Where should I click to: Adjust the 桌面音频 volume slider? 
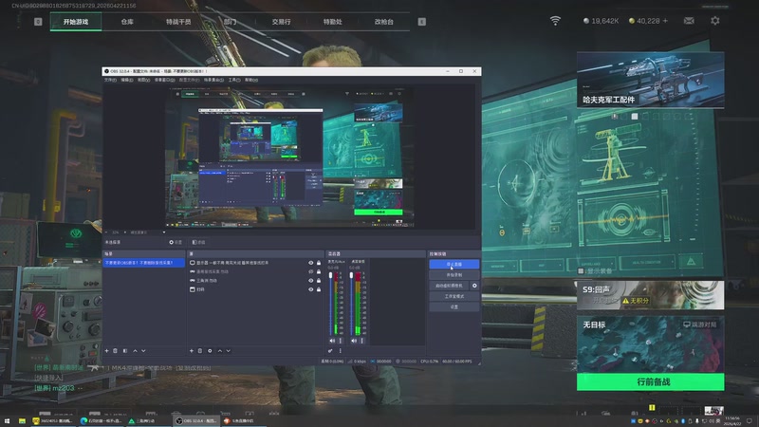352,303
